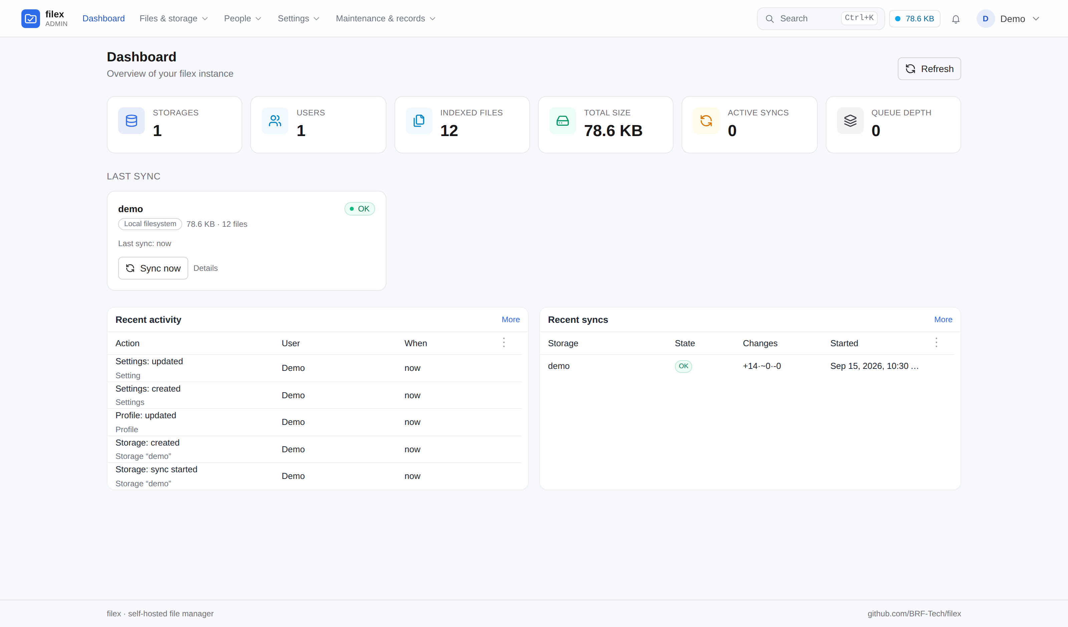Click the Indexed Files documents icon
The image size is (1068, 627).
[x=419, y=121]
